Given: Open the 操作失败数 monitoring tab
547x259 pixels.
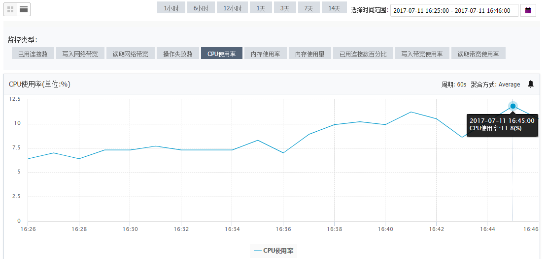Looking at the screenshot, I should [x=178, y=54].
